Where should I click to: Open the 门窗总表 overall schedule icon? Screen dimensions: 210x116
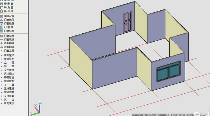click(x=2, y=31)
